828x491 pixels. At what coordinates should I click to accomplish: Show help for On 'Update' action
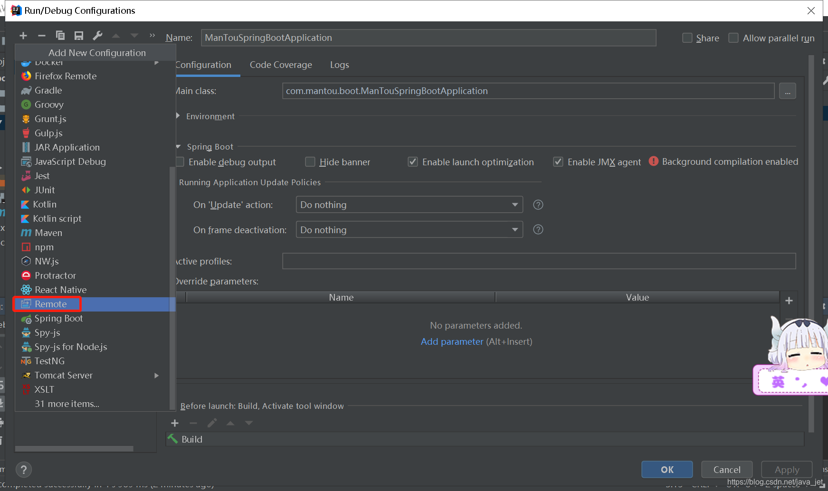pyautogui.click(x=538, y=205)
